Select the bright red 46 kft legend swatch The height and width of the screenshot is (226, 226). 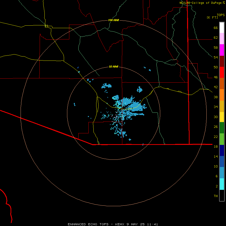(222, 72)
